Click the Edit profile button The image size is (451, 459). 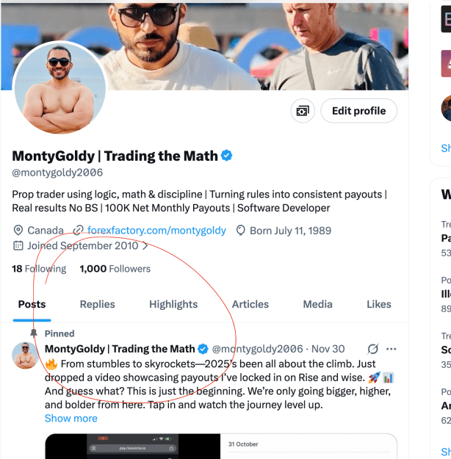coord(358,111)
